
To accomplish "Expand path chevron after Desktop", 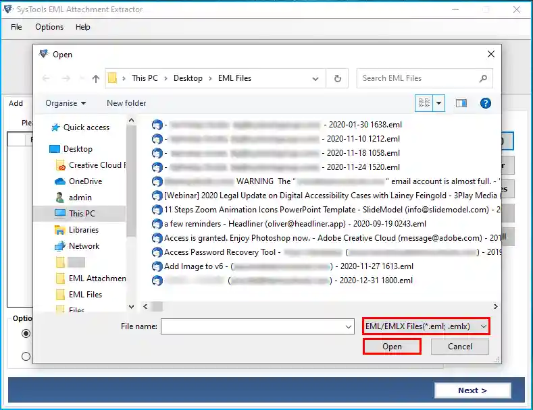I will click(x=210, y=78).
